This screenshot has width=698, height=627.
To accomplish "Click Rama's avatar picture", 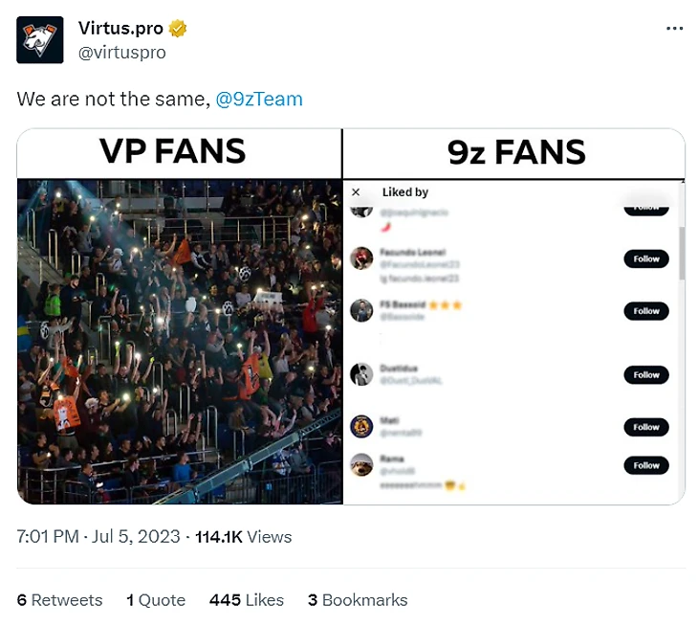I will tap(360, 465).
